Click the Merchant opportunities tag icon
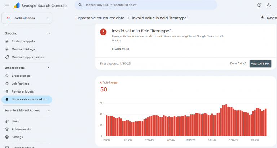277x148 pixels. (x=7, y=57)
